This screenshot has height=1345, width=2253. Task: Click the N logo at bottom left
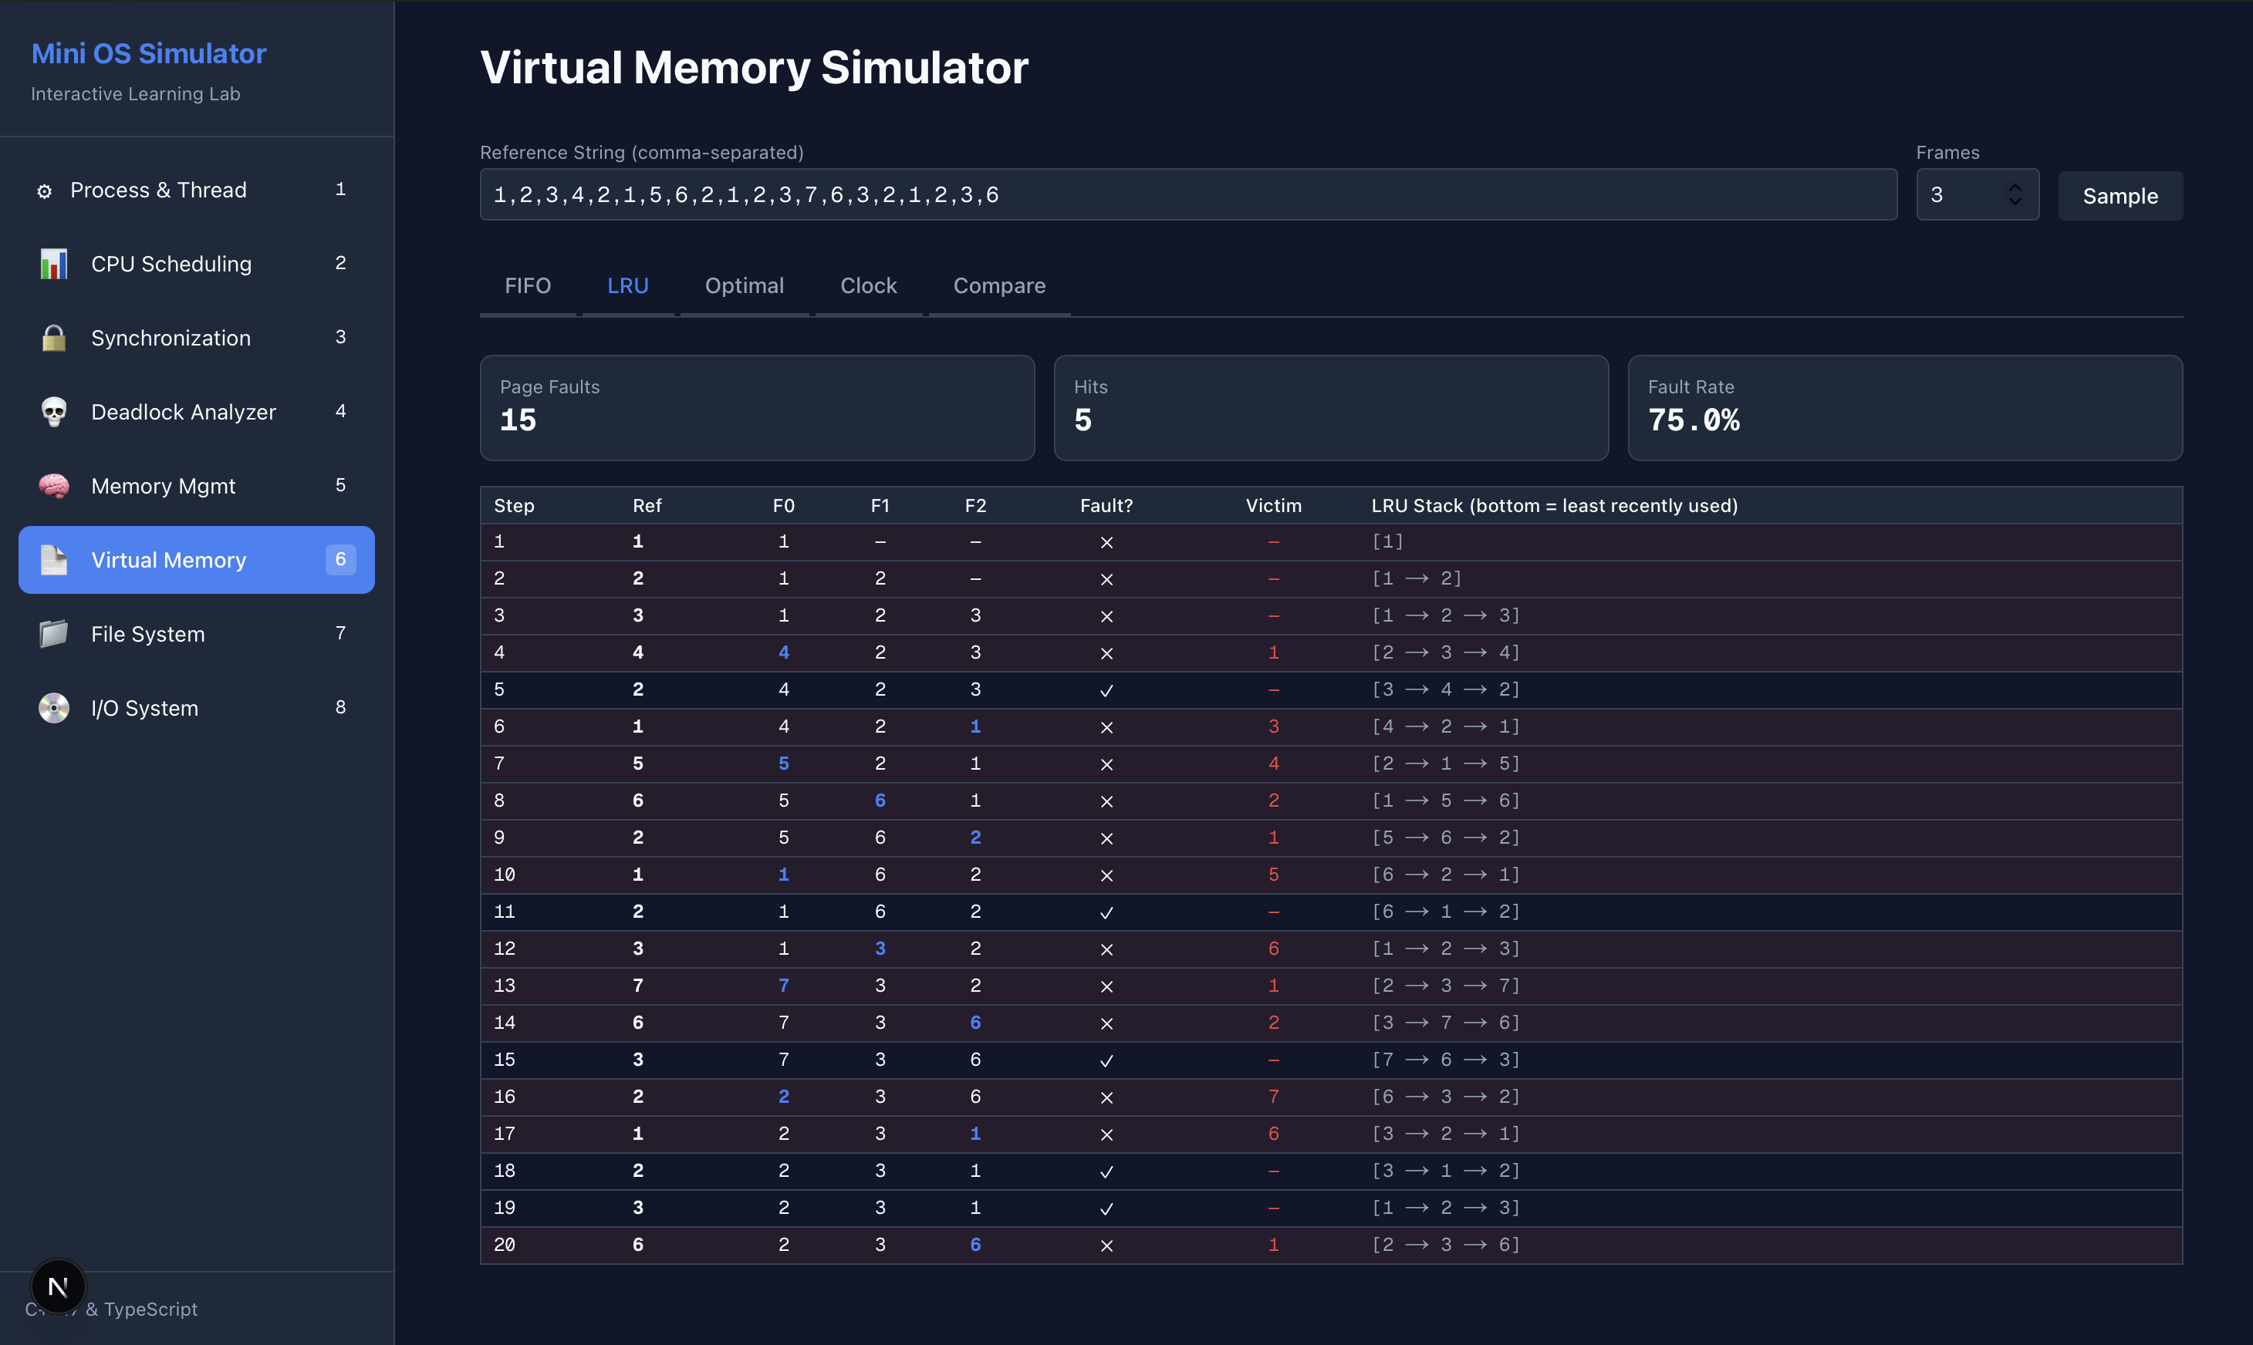58,1285
